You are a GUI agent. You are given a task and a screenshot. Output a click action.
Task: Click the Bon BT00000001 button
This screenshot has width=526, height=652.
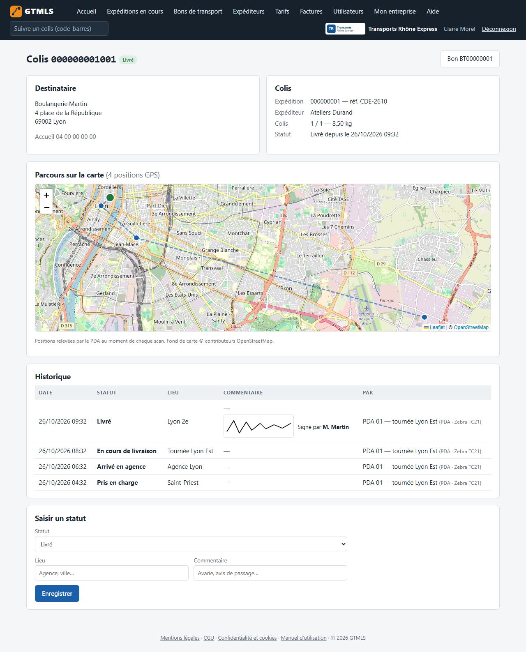[x=470, y=59]
